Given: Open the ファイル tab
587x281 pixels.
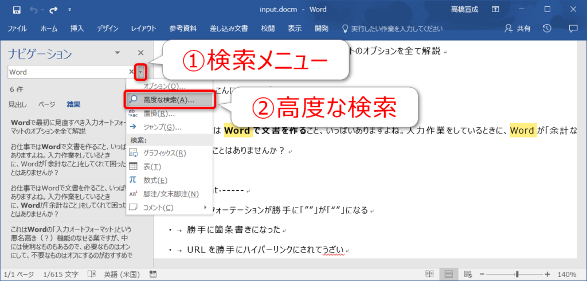Looking at the screenshot, I should [17, 29].
